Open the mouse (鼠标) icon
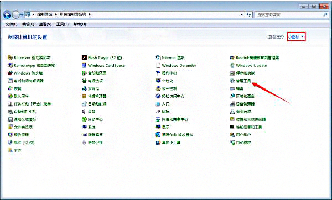The height and width of the screenshot is (200, 332). pyautogui.click(x=158, y=112)
